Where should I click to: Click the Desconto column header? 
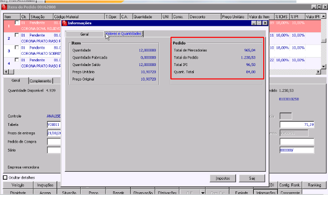pos(205,17)
